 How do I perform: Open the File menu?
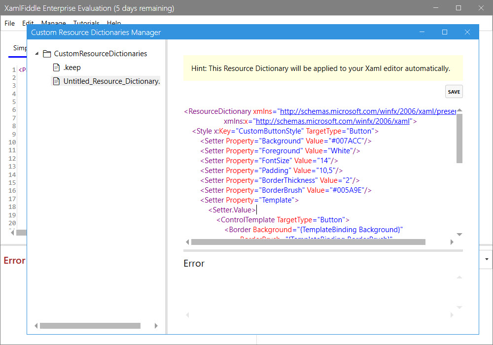9,23
